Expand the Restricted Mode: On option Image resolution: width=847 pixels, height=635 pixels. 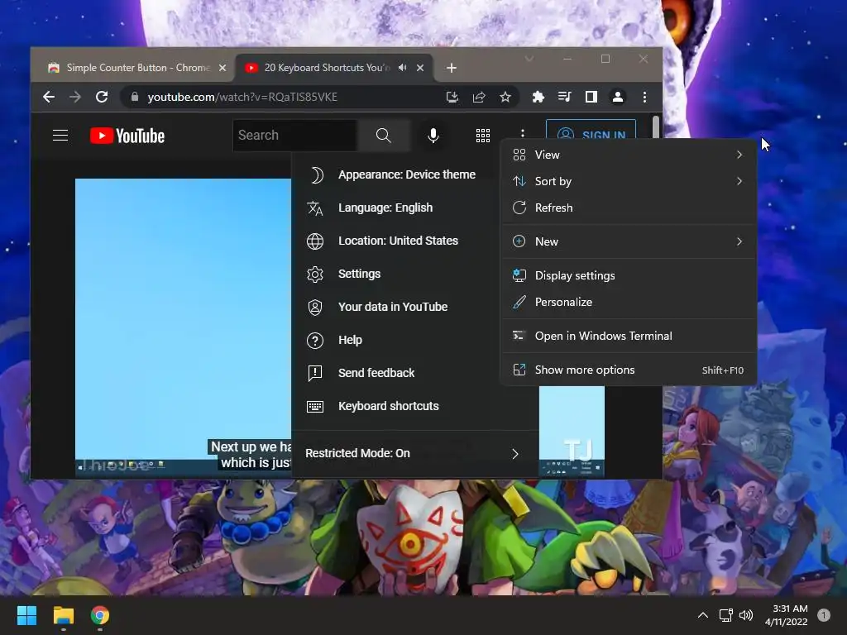[x=414, y=454]
